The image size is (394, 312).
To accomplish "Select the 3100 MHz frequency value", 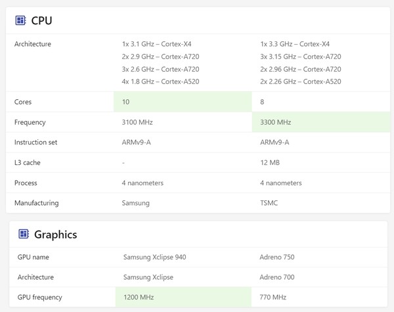I will pyautogui.click(x=137, y=122).
